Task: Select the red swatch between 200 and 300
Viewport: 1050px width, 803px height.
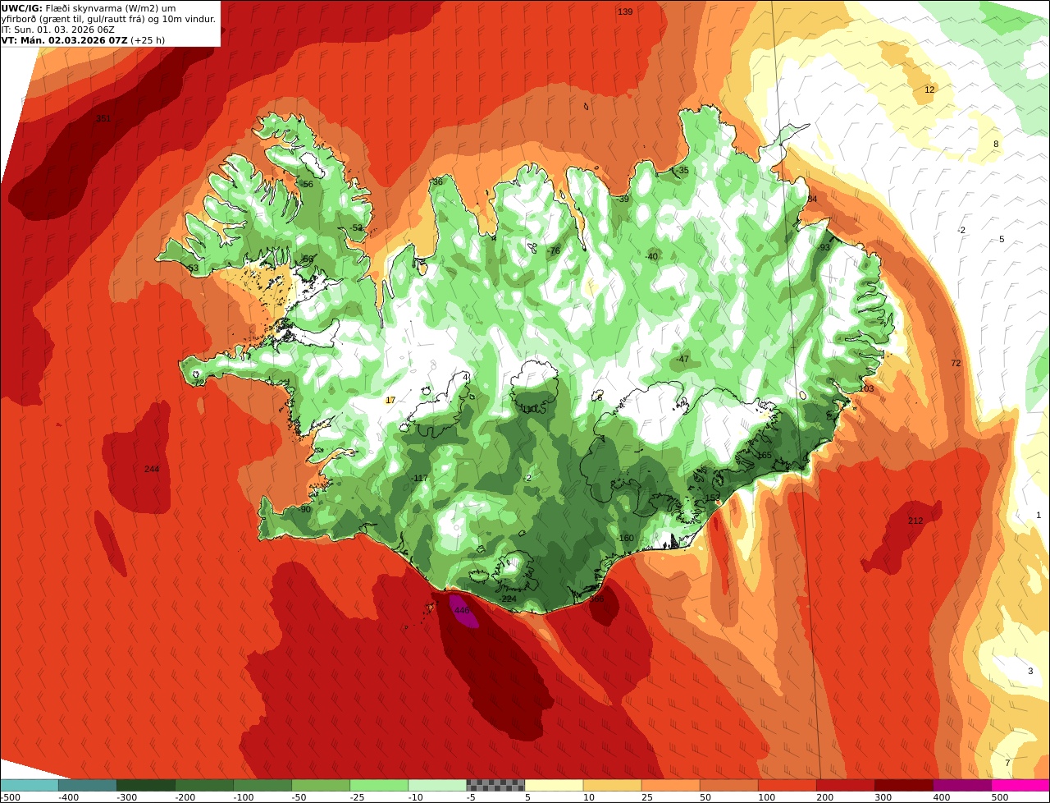Action: (845, 785)
